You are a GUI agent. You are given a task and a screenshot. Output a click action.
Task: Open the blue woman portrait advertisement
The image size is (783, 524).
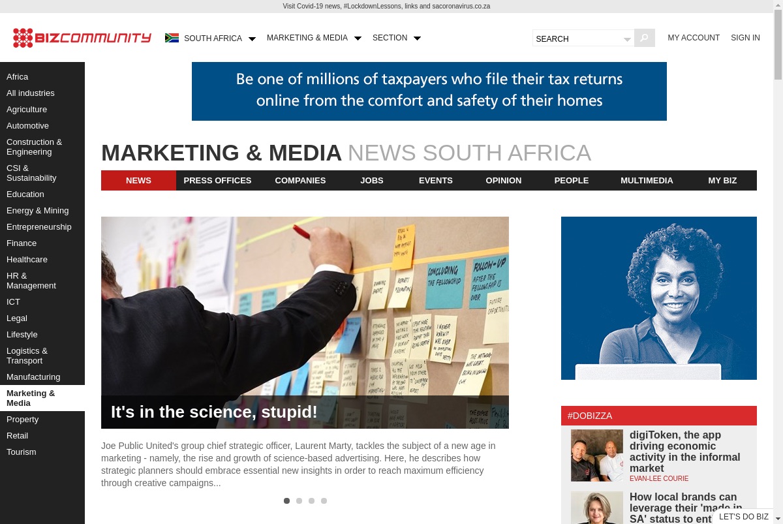tap(659, 298)
